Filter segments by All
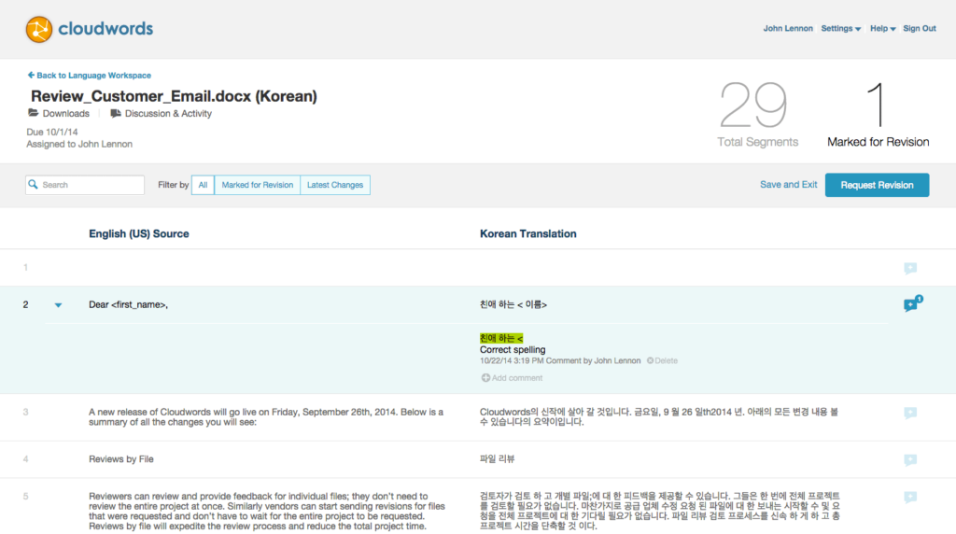Screen dimensions: 956x534 tap(203, 185)
